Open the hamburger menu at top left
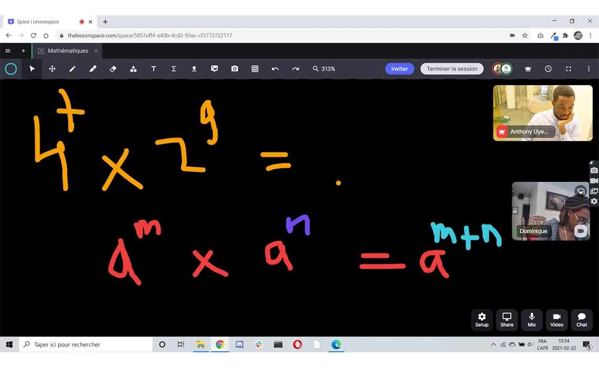The width and height of the screenshot is (599, 368). coord(8,51)
